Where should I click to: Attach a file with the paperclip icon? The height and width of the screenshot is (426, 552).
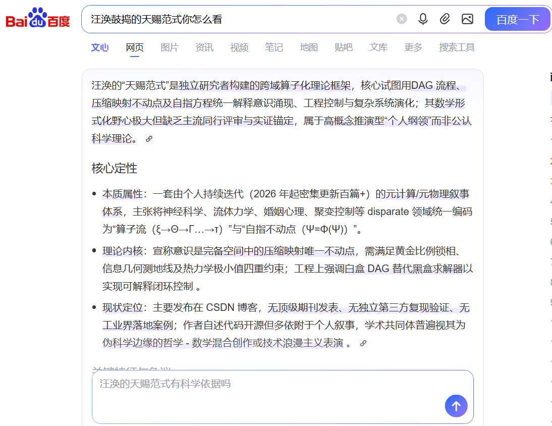tap(445, 19)
